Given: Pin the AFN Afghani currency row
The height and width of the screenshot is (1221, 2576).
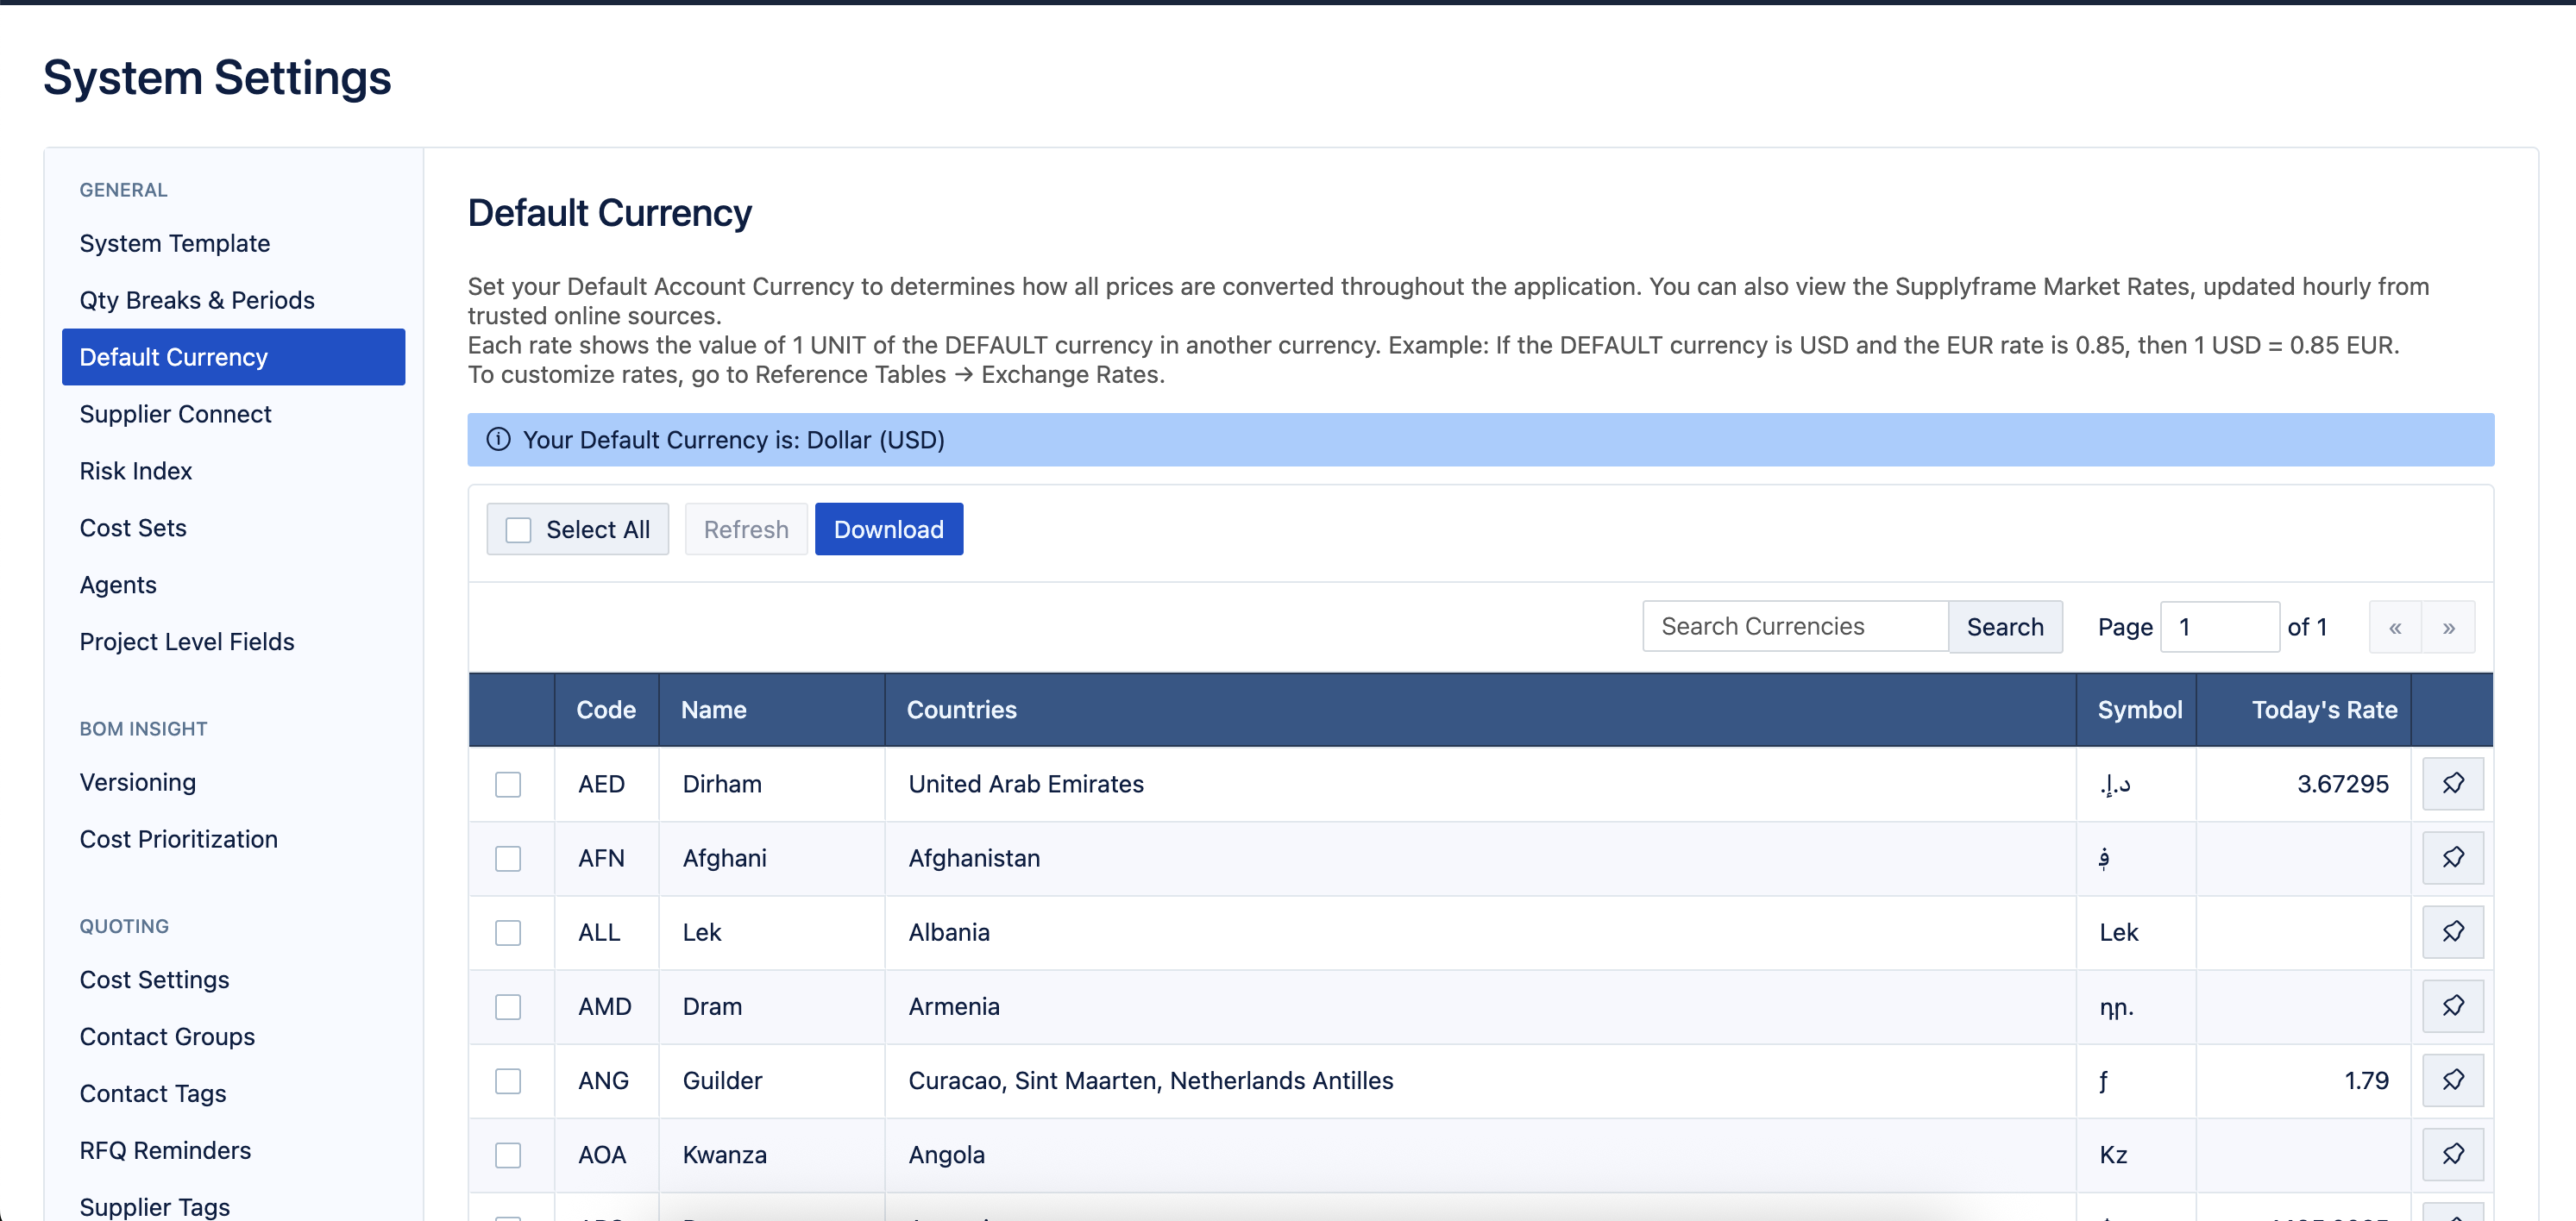Looking at the screenshot, I should [x=2452, y=857].
